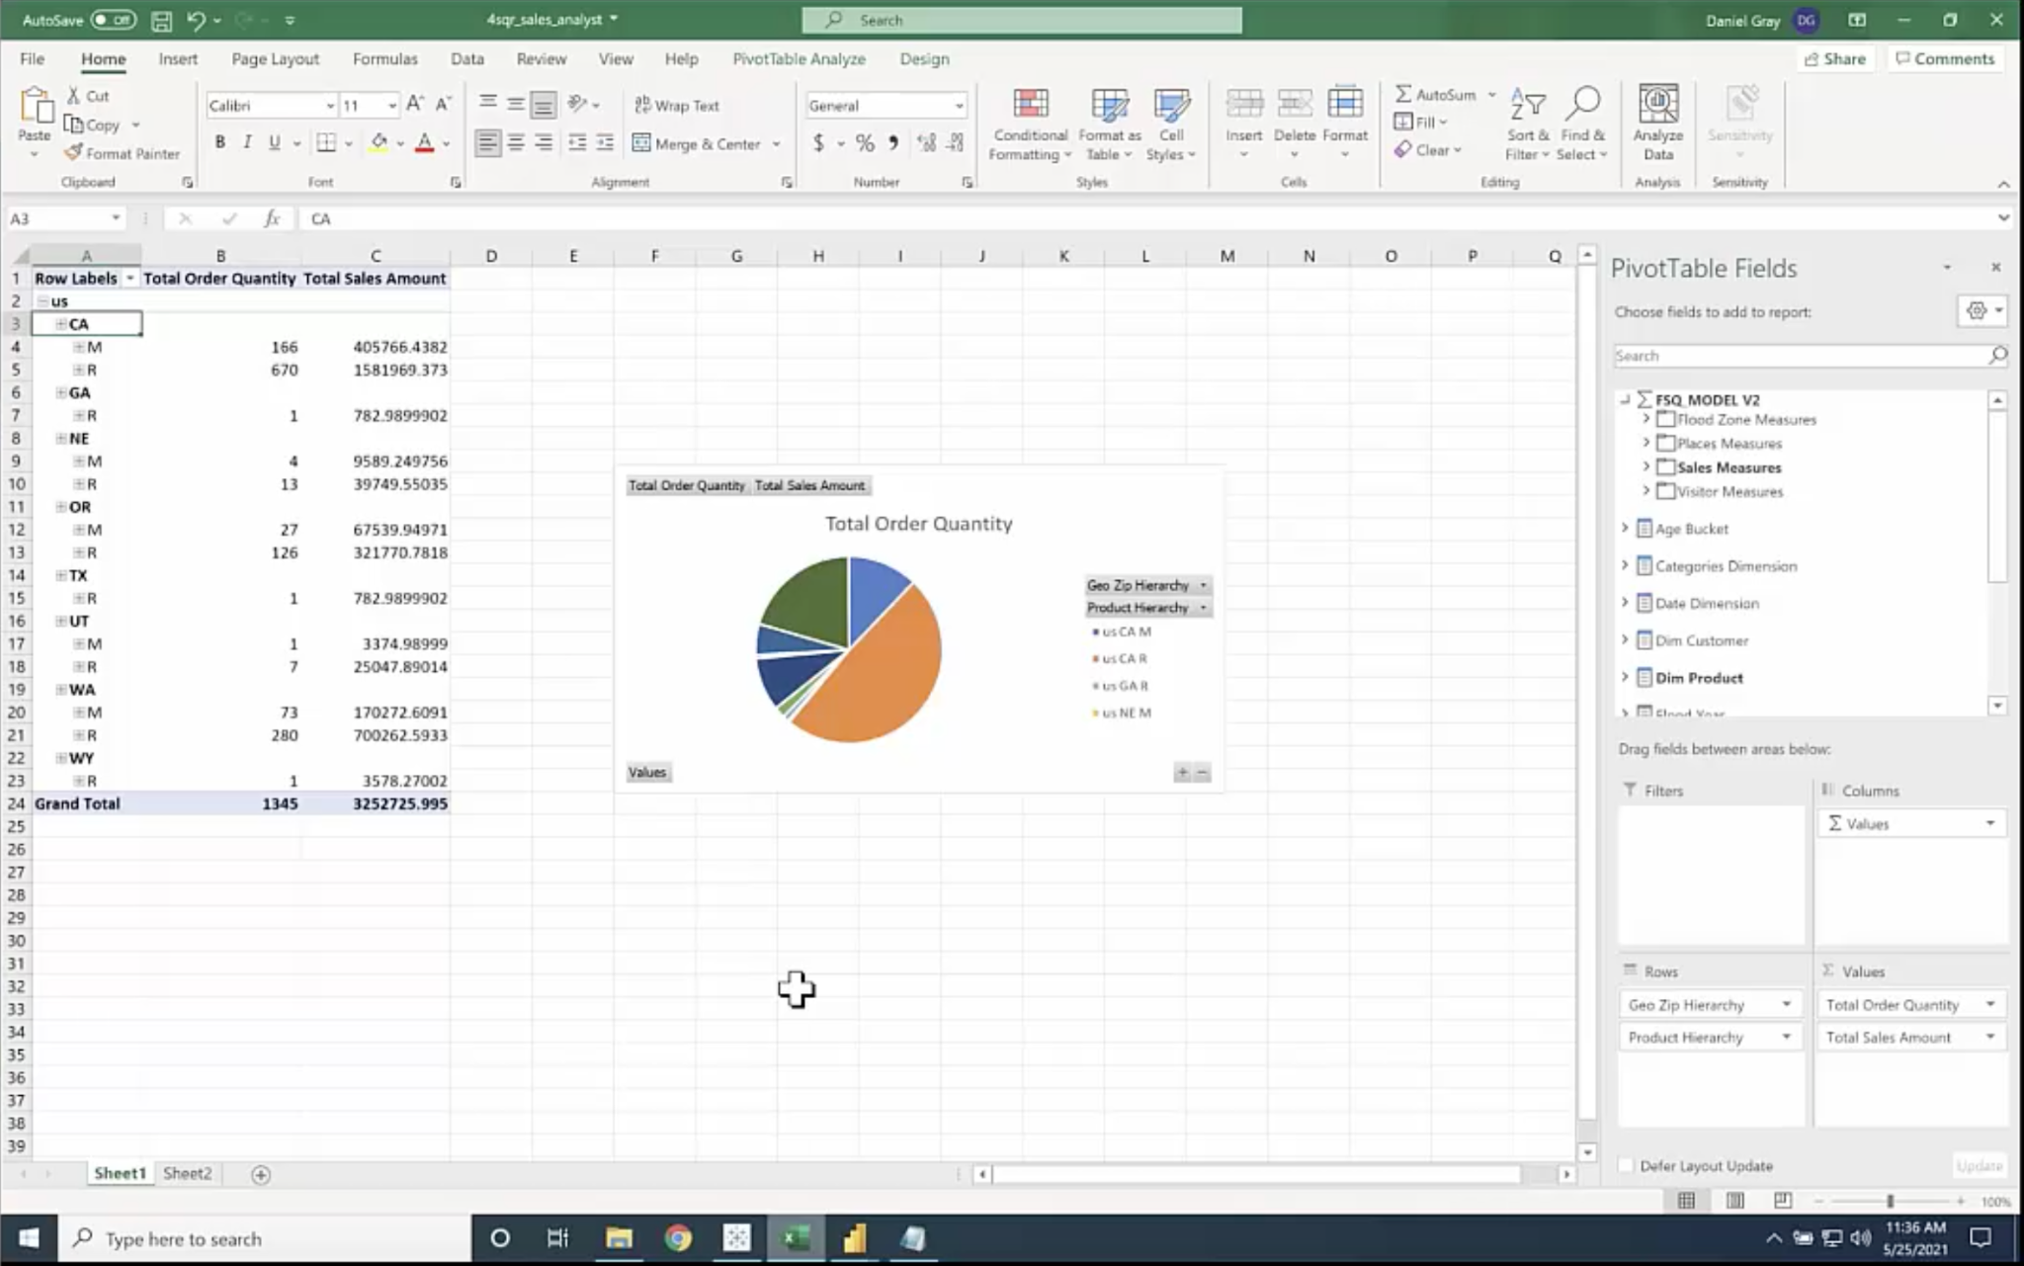This screenshot has height=1266, width=2024.
Task: Expand the Dim Product field table
Action: [1625, 677]
